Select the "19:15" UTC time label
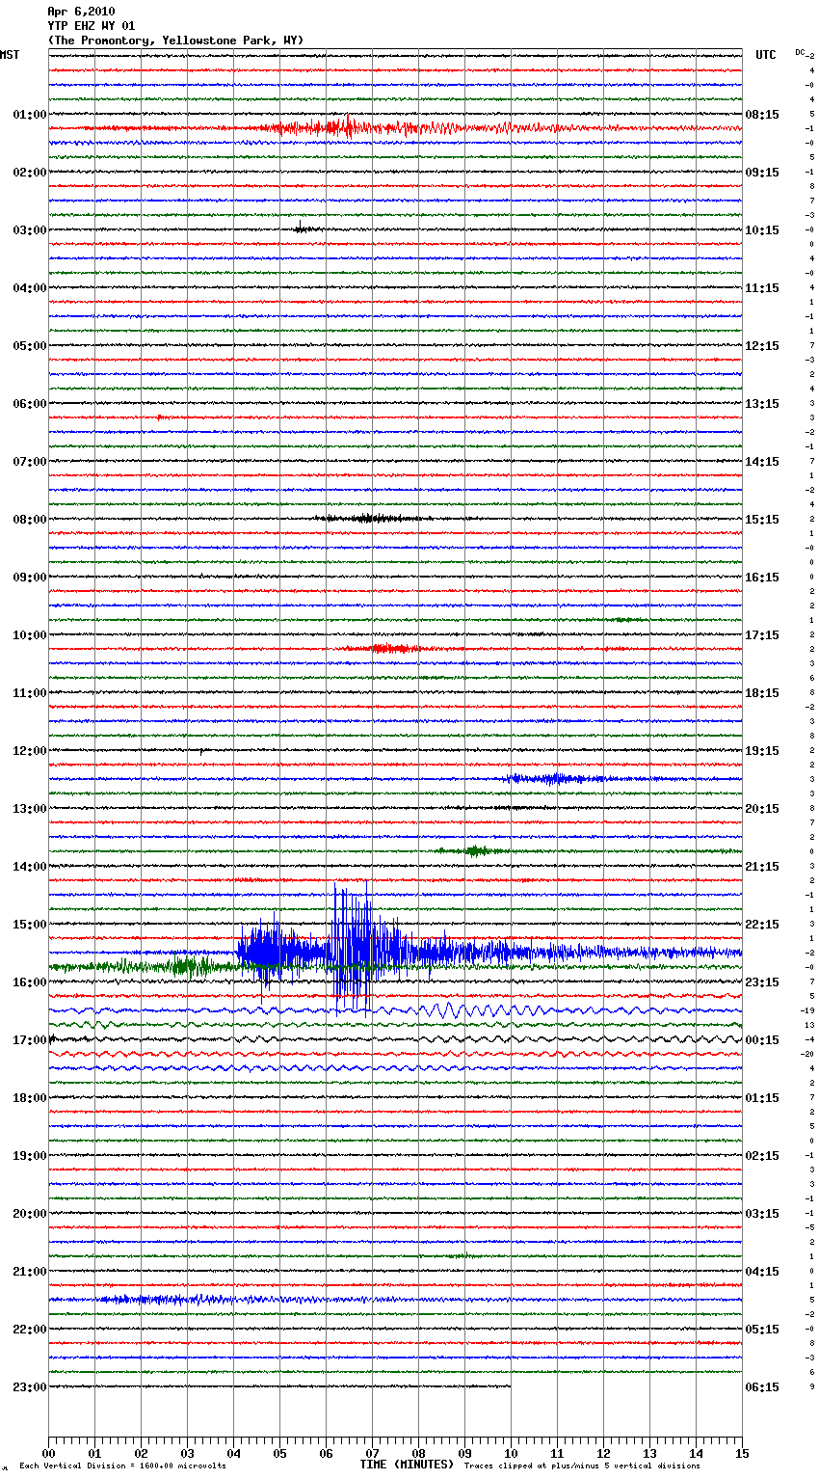The image size is (819, 1479). pos(762,751)
